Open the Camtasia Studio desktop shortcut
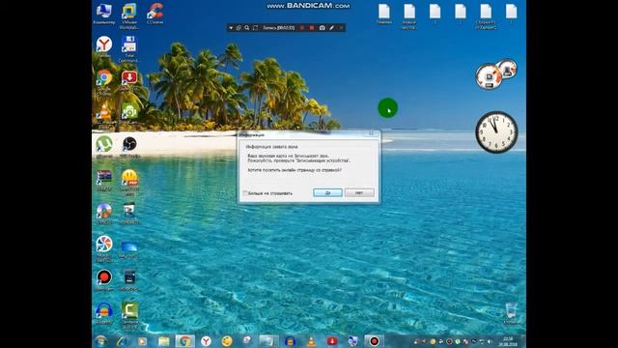 129,315
